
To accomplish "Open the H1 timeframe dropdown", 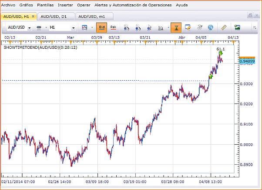I will click(73, 28).
